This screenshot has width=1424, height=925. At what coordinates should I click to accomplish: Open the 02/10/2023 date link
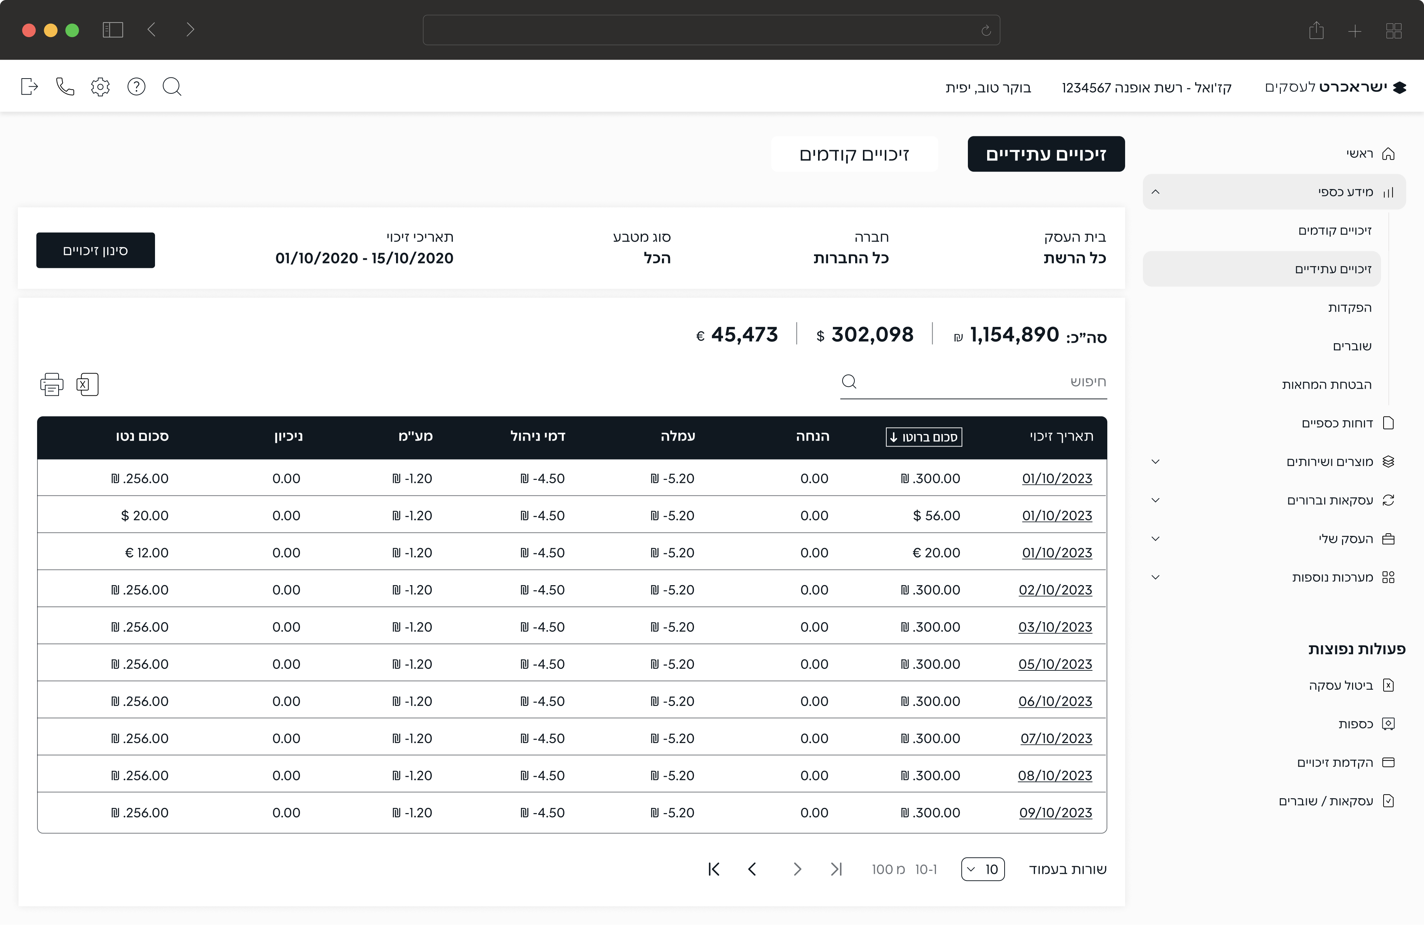click(1055, 590)
